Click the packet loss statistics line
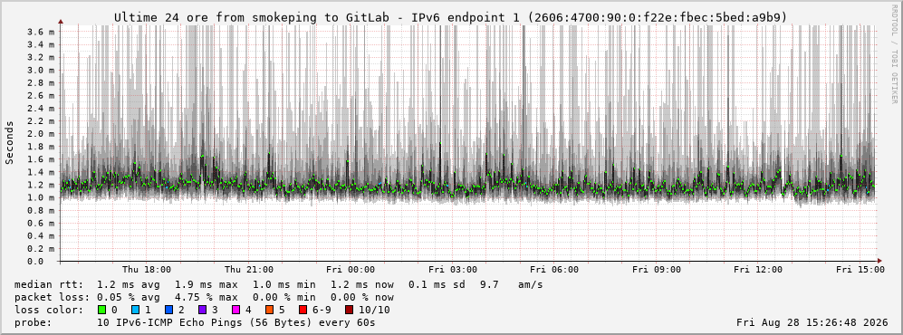 (204, 297)
